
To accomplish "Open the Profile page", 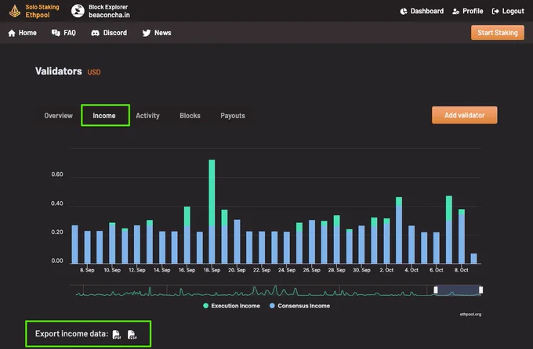I will point(467,11).
